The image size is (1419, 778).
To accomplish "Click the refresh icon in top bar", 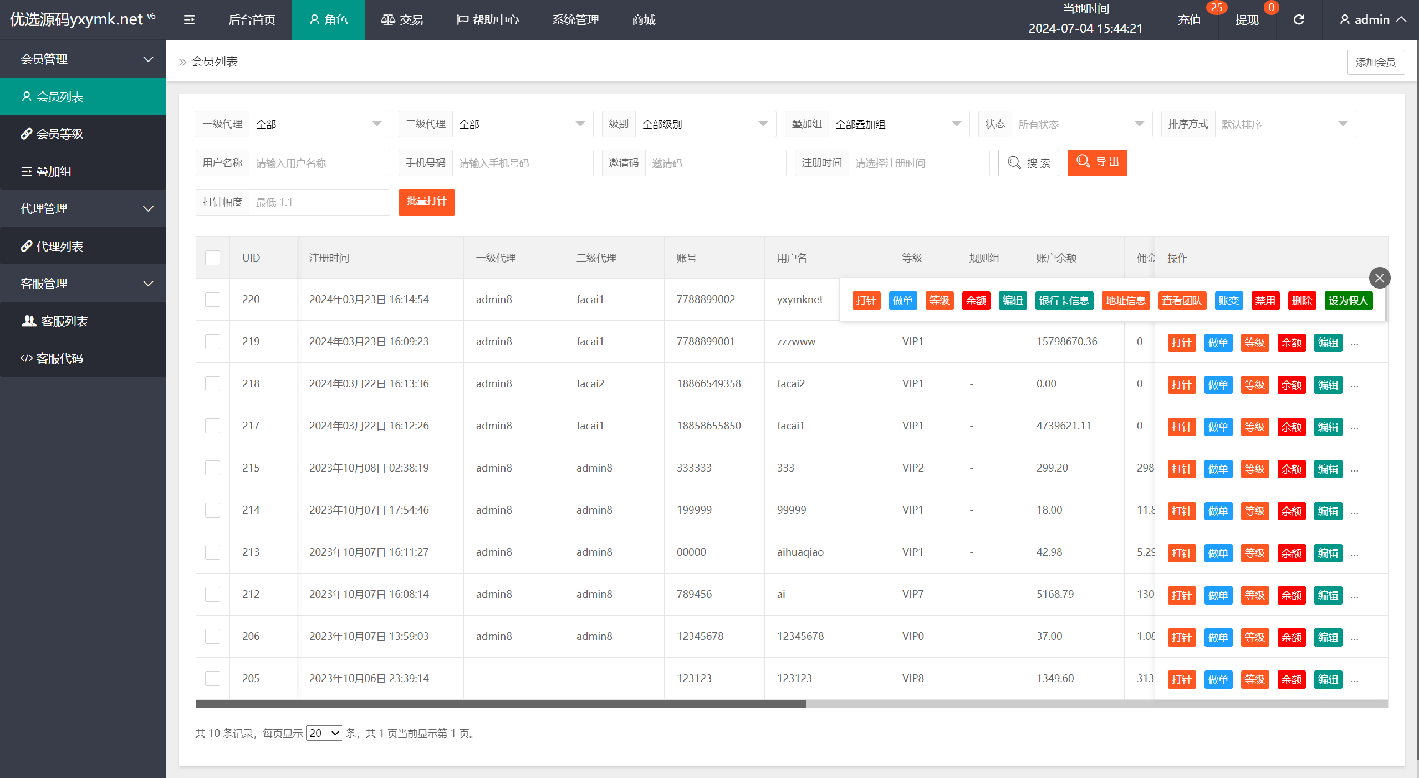I will (x=1299, y=20).
